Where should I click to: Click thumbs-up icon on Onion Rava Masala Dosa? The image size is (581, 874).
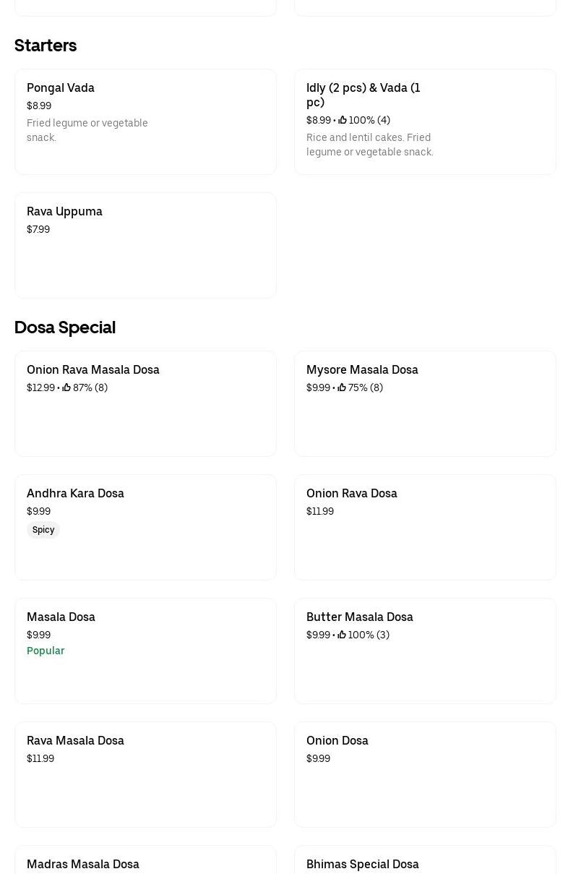tap(66, 388)
